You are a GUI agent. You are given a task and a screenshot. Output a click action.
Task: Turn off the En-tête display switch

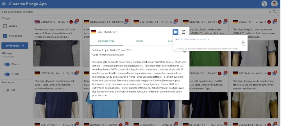[7, 74]
